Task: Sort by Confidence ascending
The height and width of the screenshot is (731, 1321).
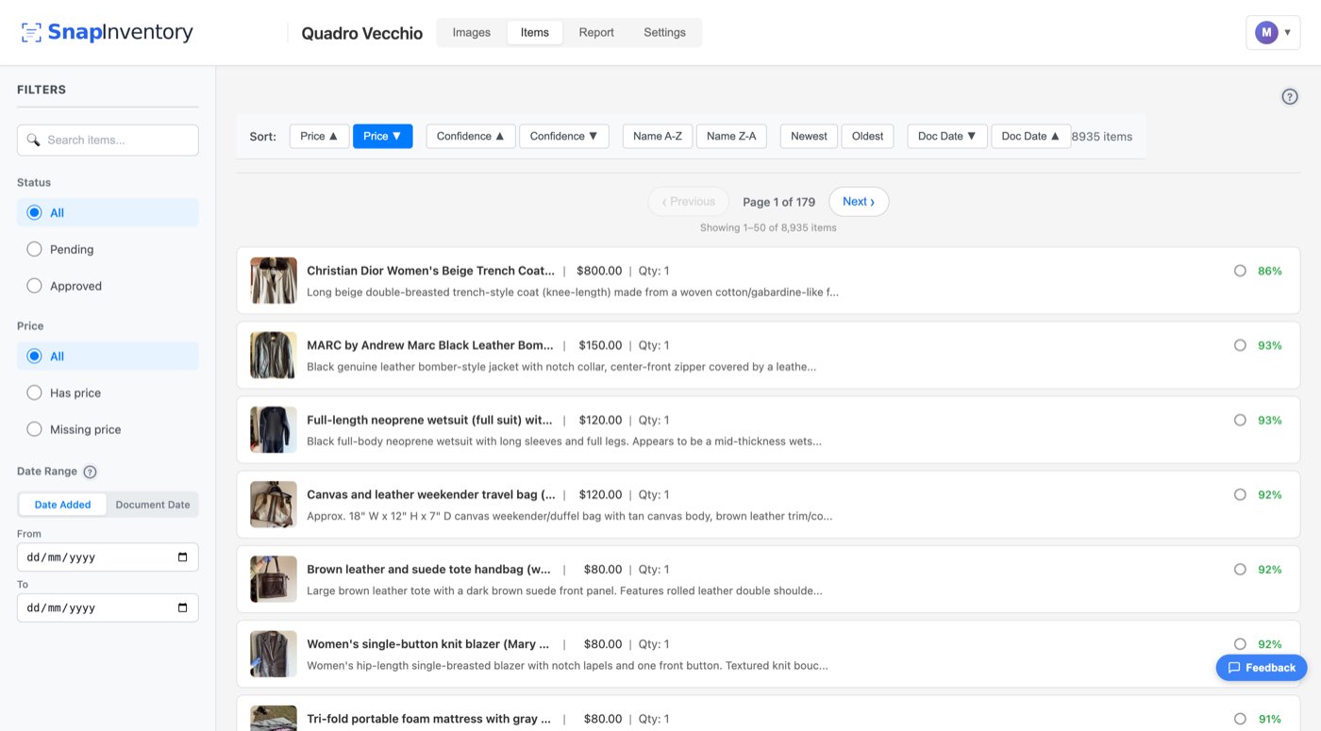Action: coord(470,136)
